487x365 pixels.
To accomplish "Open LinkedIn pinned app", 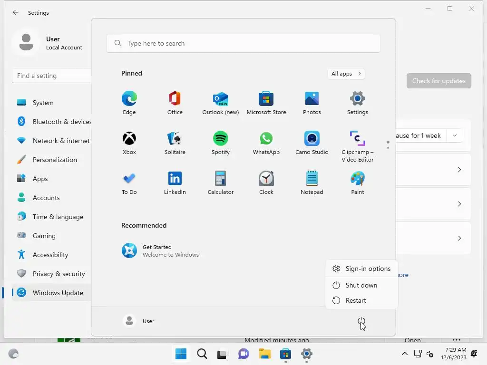I will [x=175, y=183].
